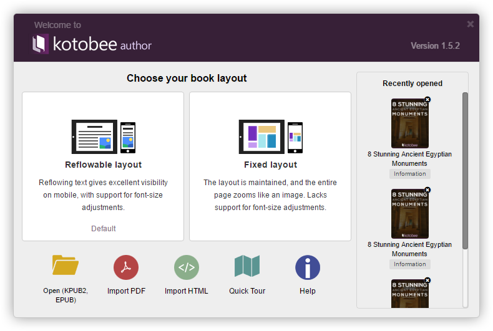The height and width of the screenshot is (331, 493).
Task: Remove first recent book with its X badge
Action: (x=427, y=100)
